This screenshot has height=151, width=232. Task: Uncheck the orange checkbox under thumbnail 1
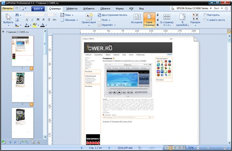[x=31, y=68]
